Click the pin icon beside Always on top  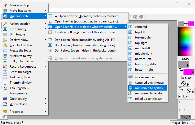5,5
